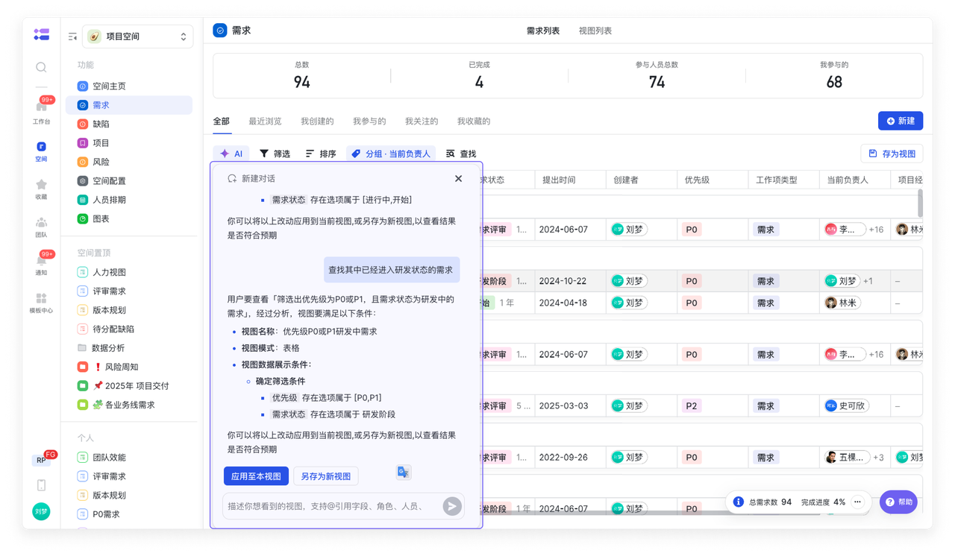Open 收藏 favorites star icon
This screenshot has width=955, height=556.
click(x=41, y=185)
